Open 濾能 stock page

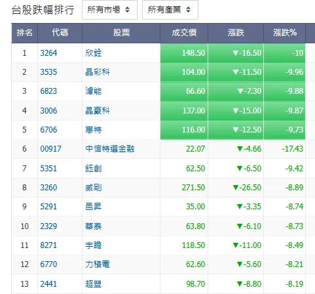[94, 91]
